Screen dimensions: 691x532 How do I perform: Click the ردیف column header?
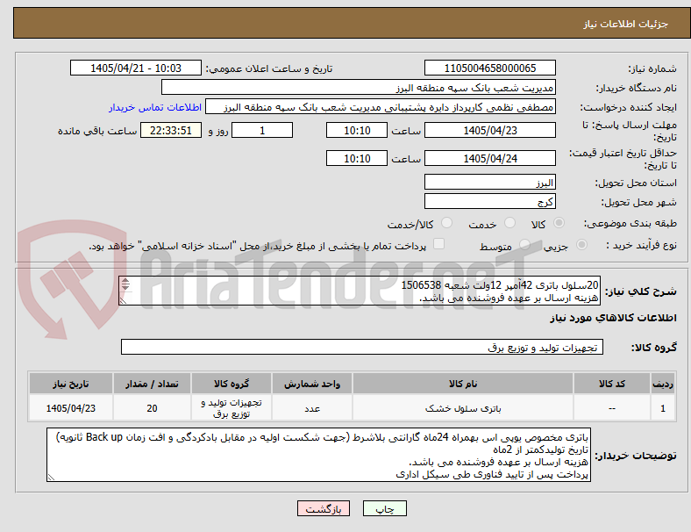click(662, 384)
